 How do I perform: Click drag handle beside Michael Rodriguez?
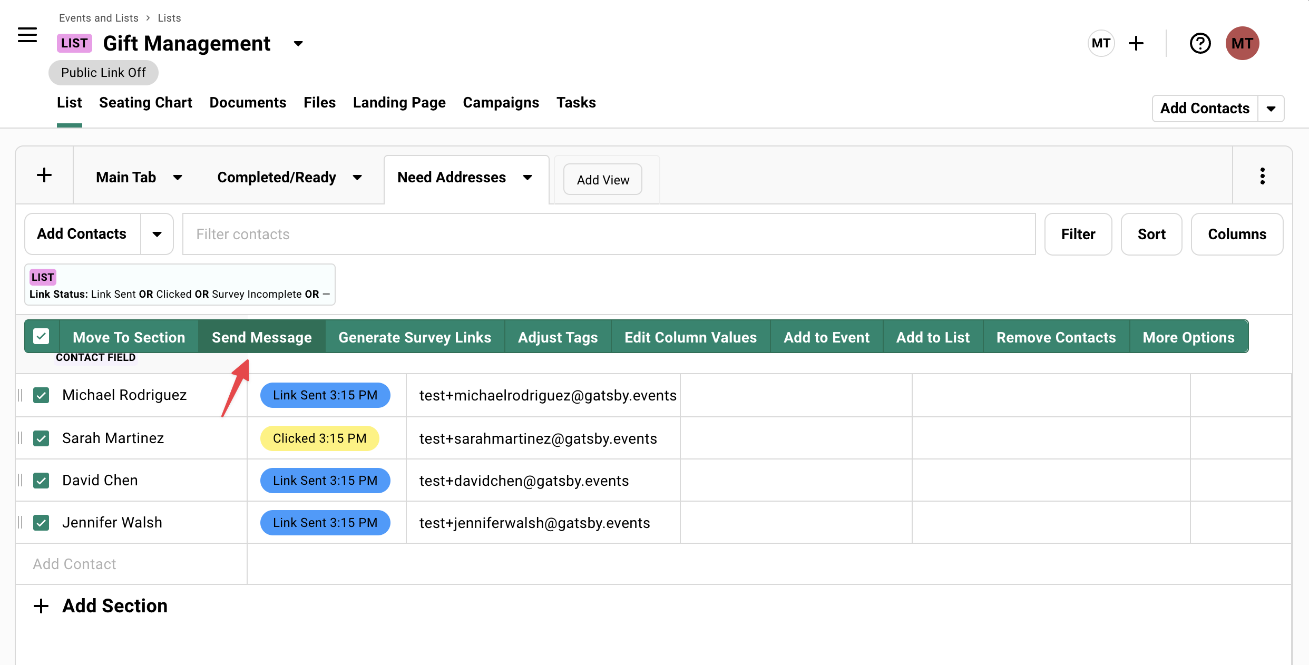coord(20,395)
